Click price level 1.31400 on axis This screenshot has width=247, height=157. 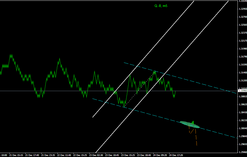point(243,73)
